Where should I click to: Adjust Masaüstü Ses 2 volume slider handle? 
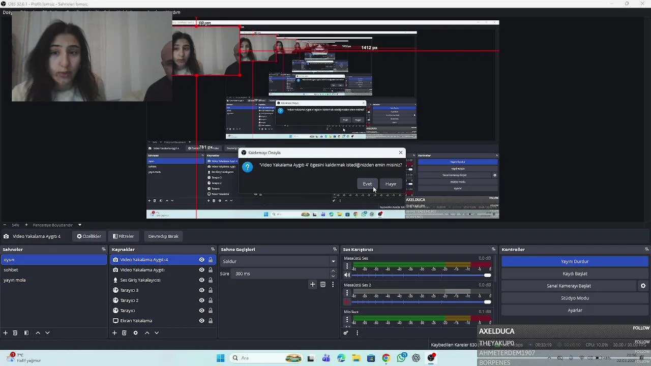pos(487,302)
